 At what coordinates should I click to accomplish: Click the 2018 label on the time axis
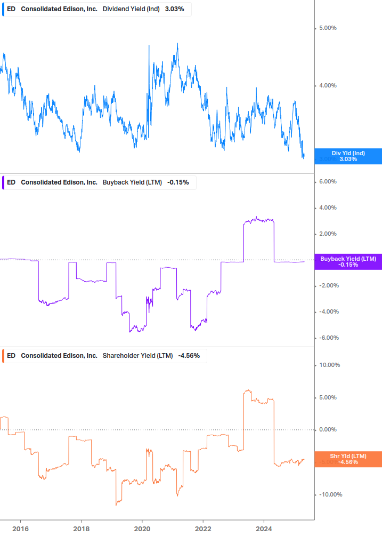[81, 529]
